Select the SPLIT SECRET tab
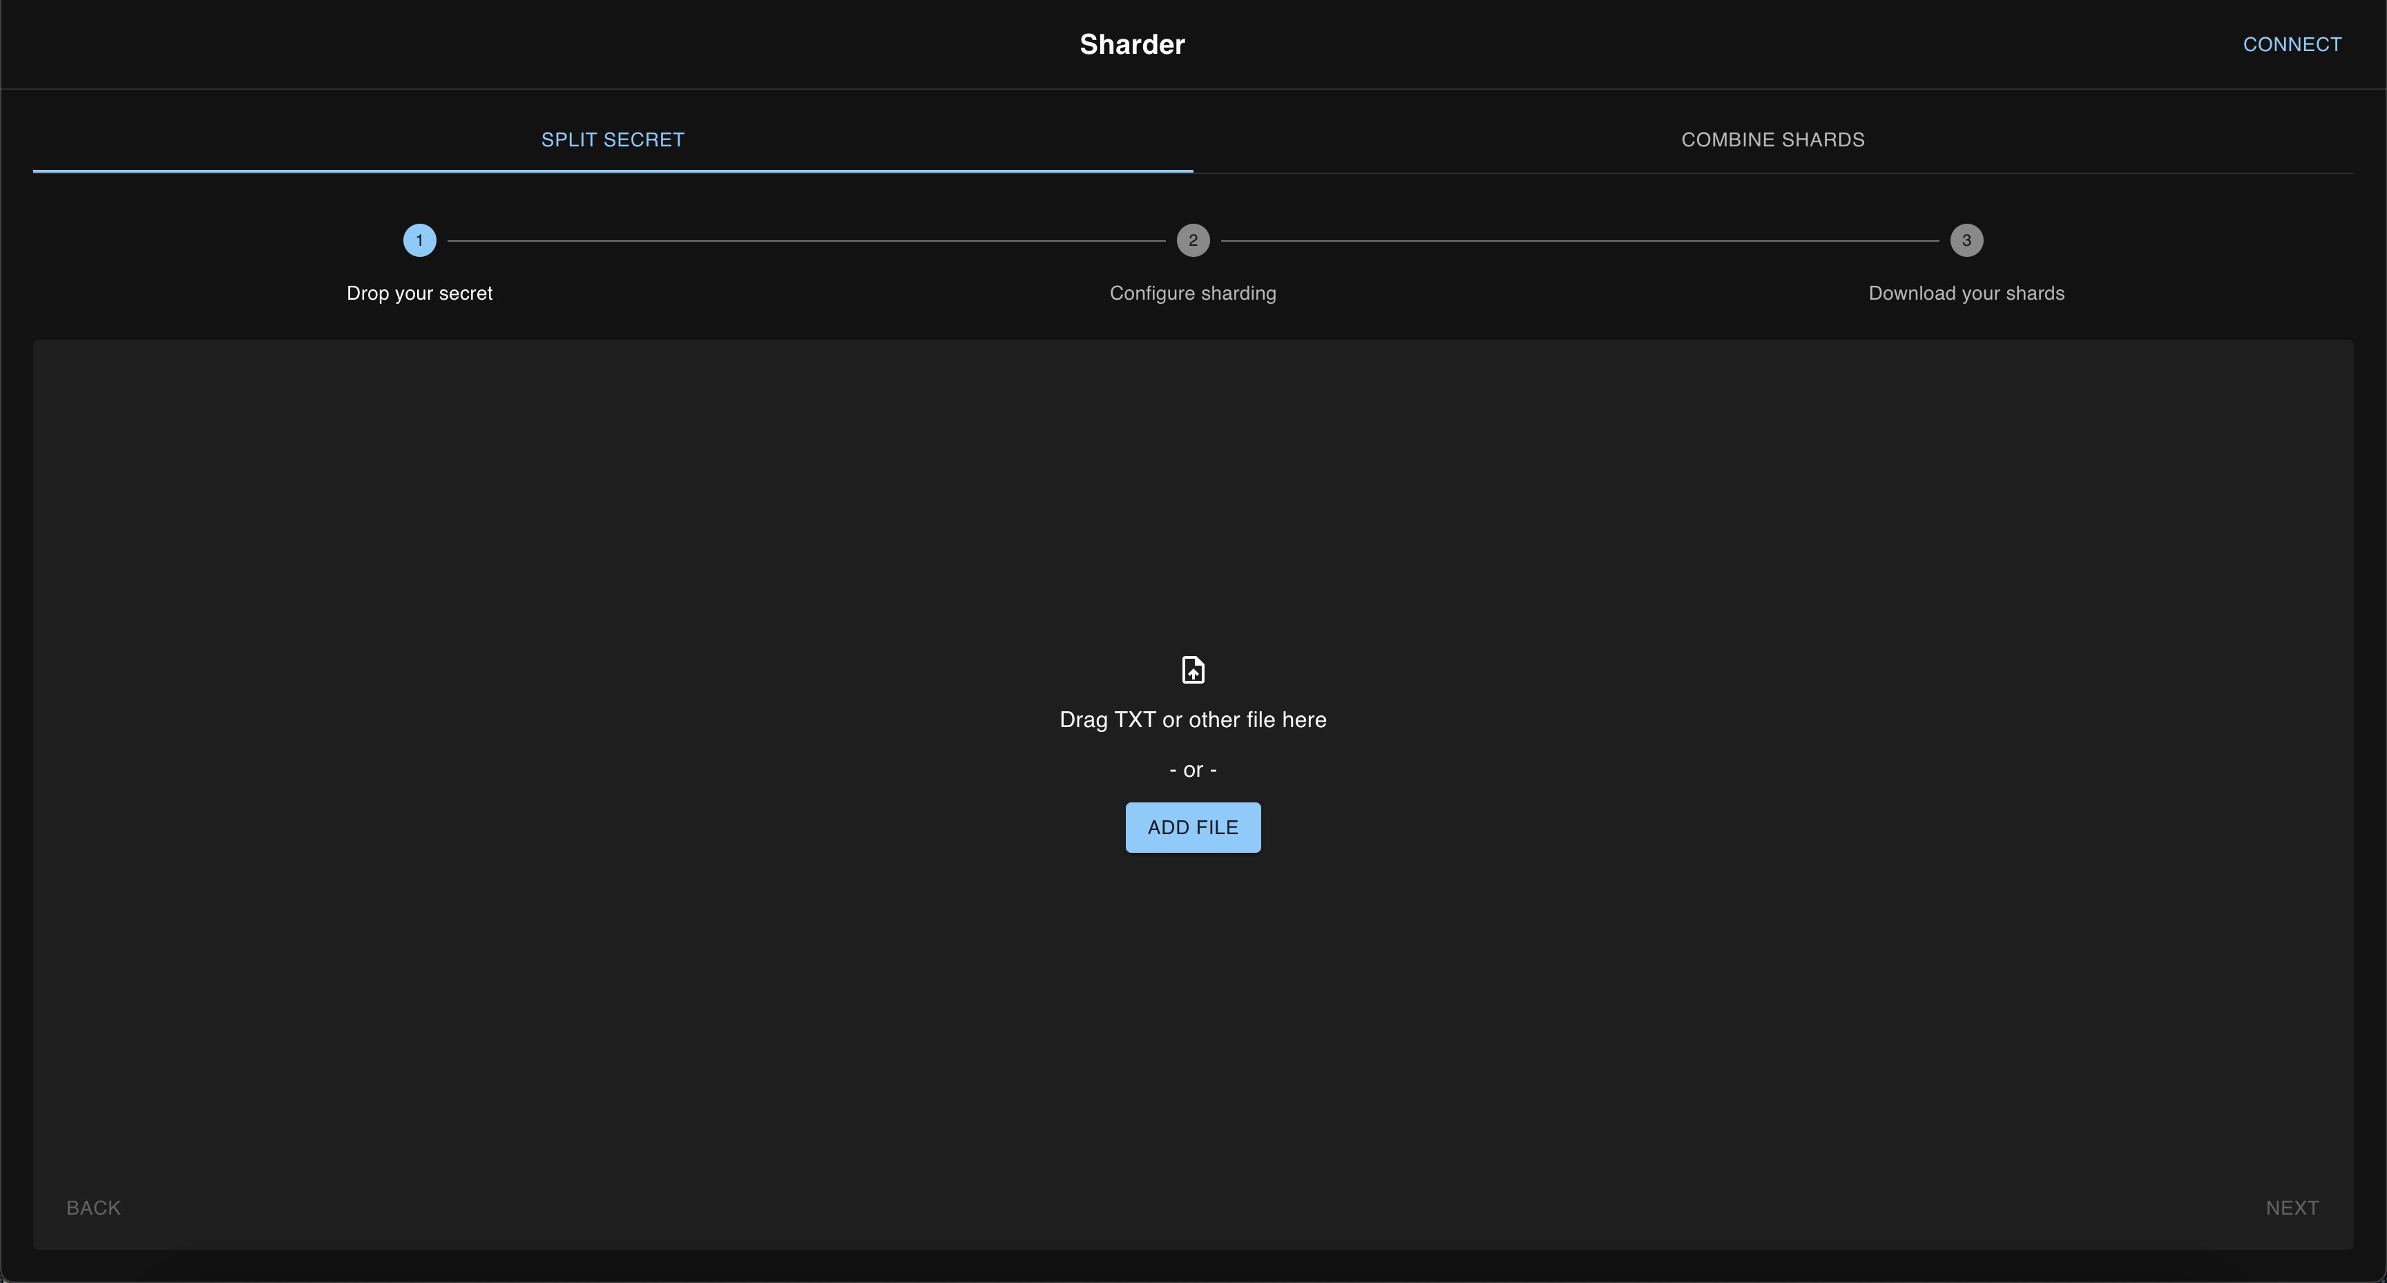The height and width of the screenshot is (1283, 2387). point(613,140)
